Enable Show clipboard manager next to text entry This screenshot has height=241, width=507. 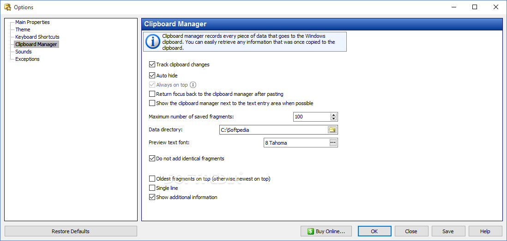click(x=152, y=103)
